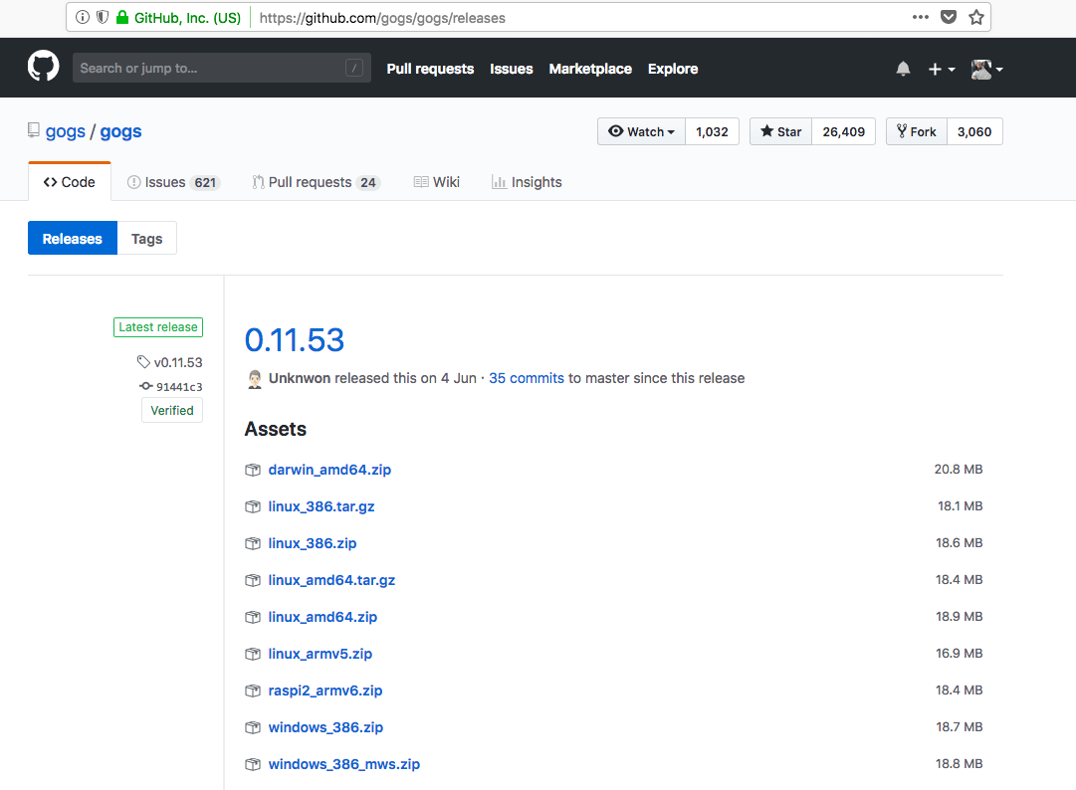The image size is (1076, 790).
Task: Click the Verified signature badge
Action: [172, 410]
